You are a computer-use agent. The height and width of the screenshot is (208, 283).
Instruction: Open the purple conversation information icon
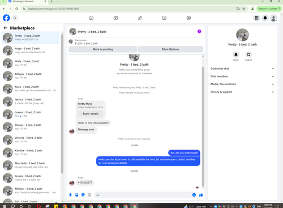click(x=199, y=31)
